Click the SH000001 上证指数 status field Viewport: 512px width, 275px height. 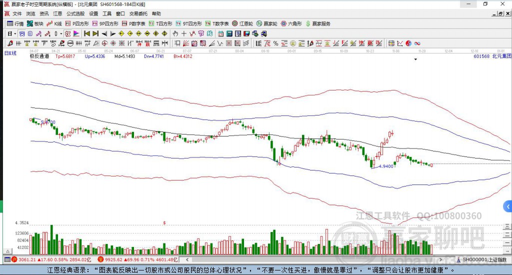(484, 259)
